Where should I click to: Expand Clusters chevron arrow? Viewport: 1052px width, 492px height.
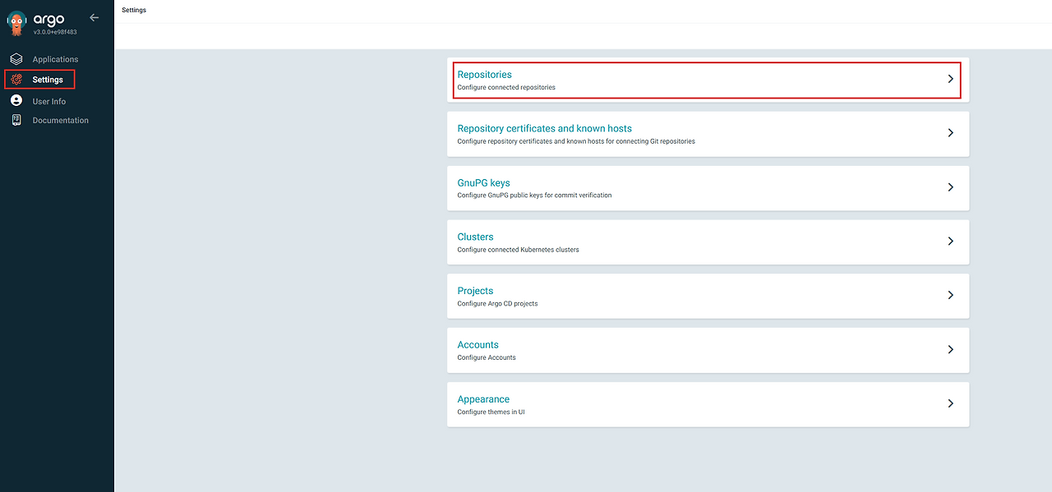(x=951, y=241)
